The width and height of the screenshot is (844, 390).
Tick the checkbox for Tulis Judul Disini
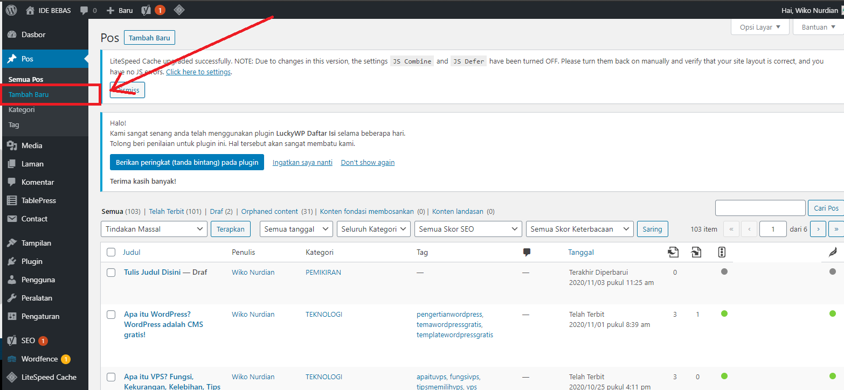(111, 273)
